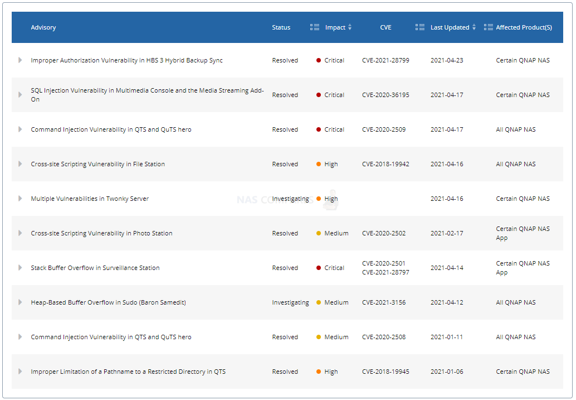576x400 pixels.
Task: Click 'Certain QNAP NAS App' in the Photo Station row
Action: 523,233
